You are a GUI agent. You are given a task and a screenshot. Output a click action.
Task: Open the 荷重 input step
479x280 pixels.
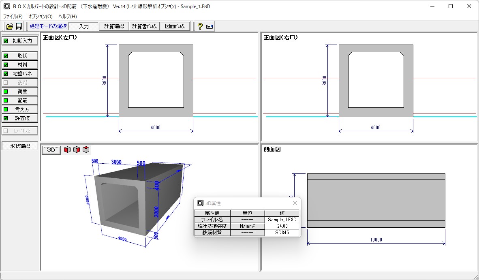pos(20,92)
